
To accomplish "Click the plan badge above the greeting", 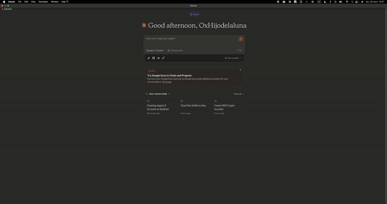I will tap(194, 14).
